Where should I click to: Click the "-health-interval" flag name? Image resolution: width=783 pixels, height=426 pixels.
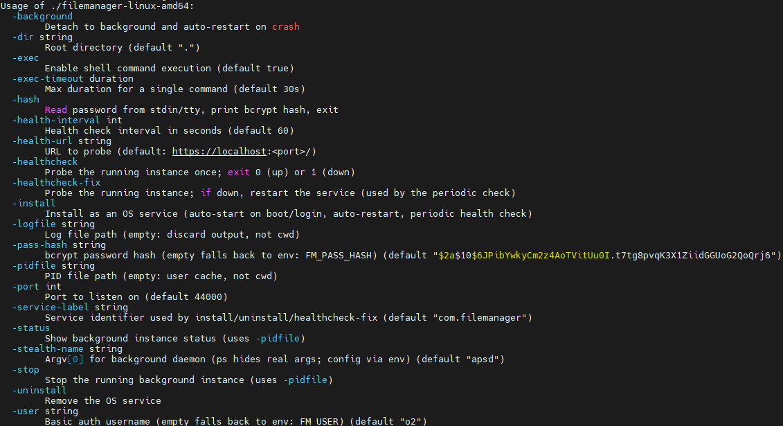[56, 121]
